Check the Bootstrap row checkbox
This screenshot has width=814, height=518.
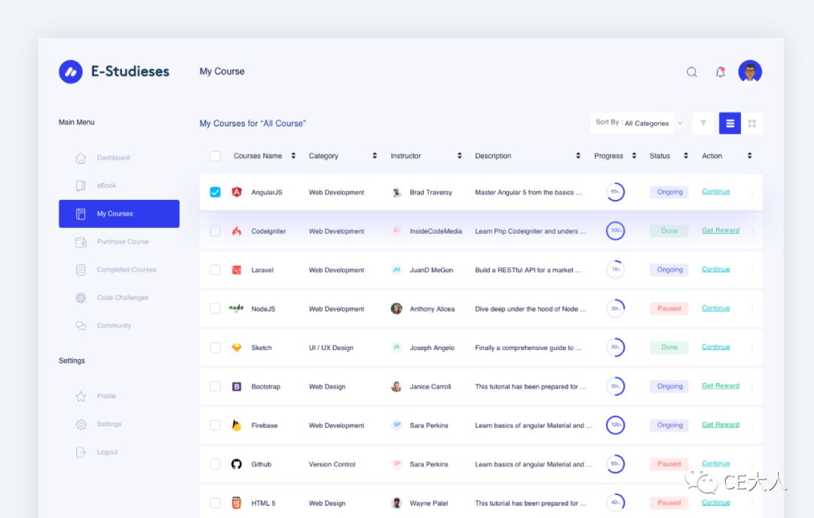[x=216, y=387]
